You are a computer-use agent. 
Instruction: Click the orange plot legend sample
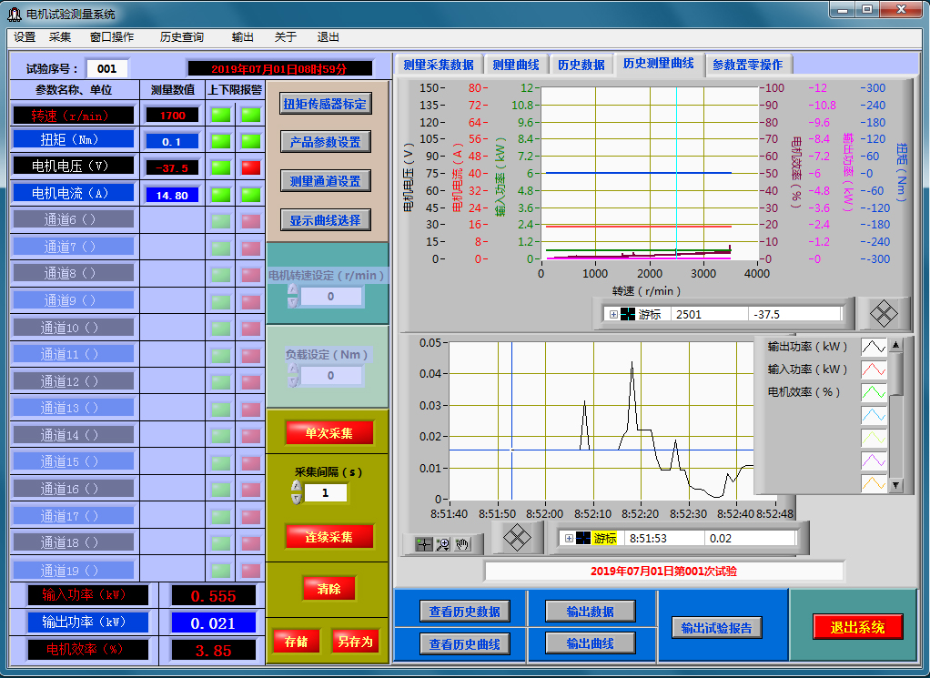[x=873, y=483]
